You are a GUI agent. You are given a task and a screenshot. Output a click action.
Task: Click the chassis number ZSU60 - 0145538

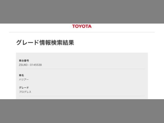pyautogui.click(x=30, y=65)
